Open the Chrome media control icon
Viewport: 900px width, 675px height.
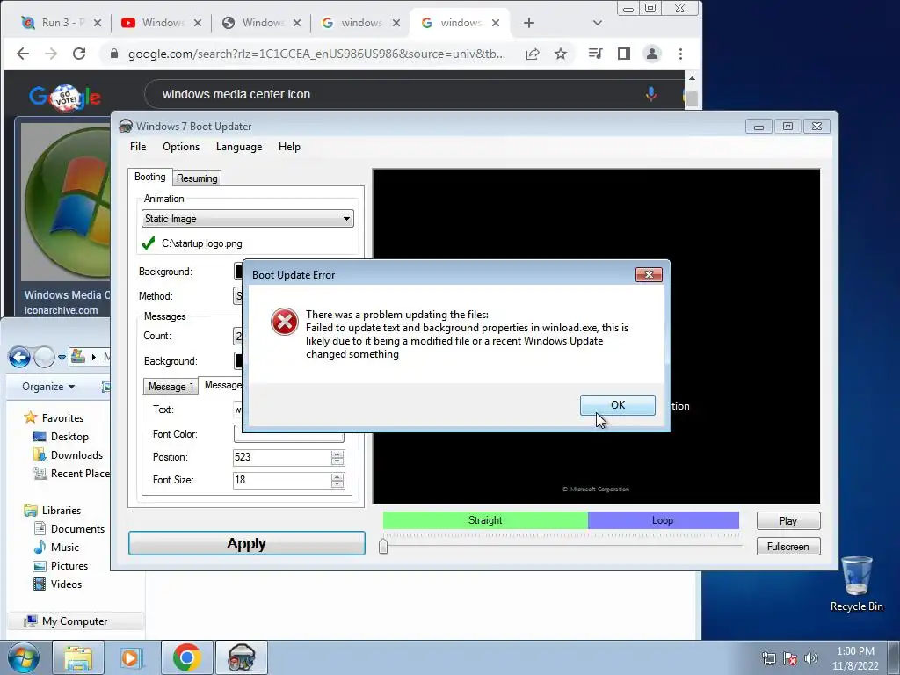click(x=596, y=54)
